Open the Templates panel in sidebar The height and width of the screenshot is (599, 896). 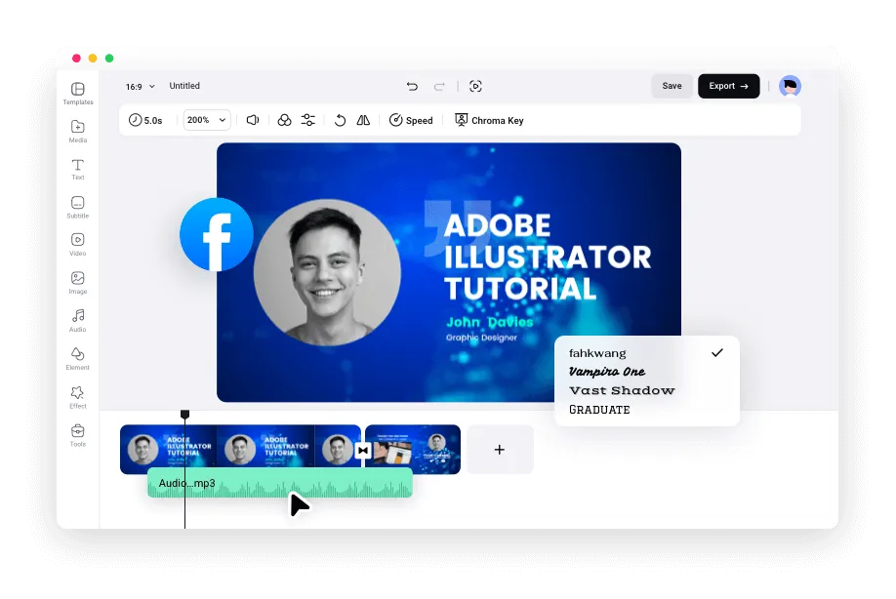(x=78, y=93)
